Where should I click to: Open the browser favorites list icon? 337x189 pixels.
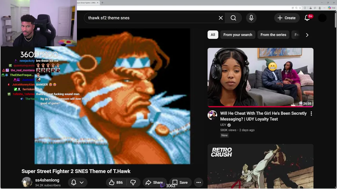[x=315, y=8]
